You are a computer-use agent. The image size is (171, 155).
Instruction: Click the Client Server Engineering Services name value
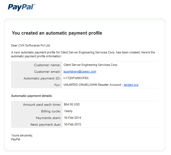click(x=90, y=65)
